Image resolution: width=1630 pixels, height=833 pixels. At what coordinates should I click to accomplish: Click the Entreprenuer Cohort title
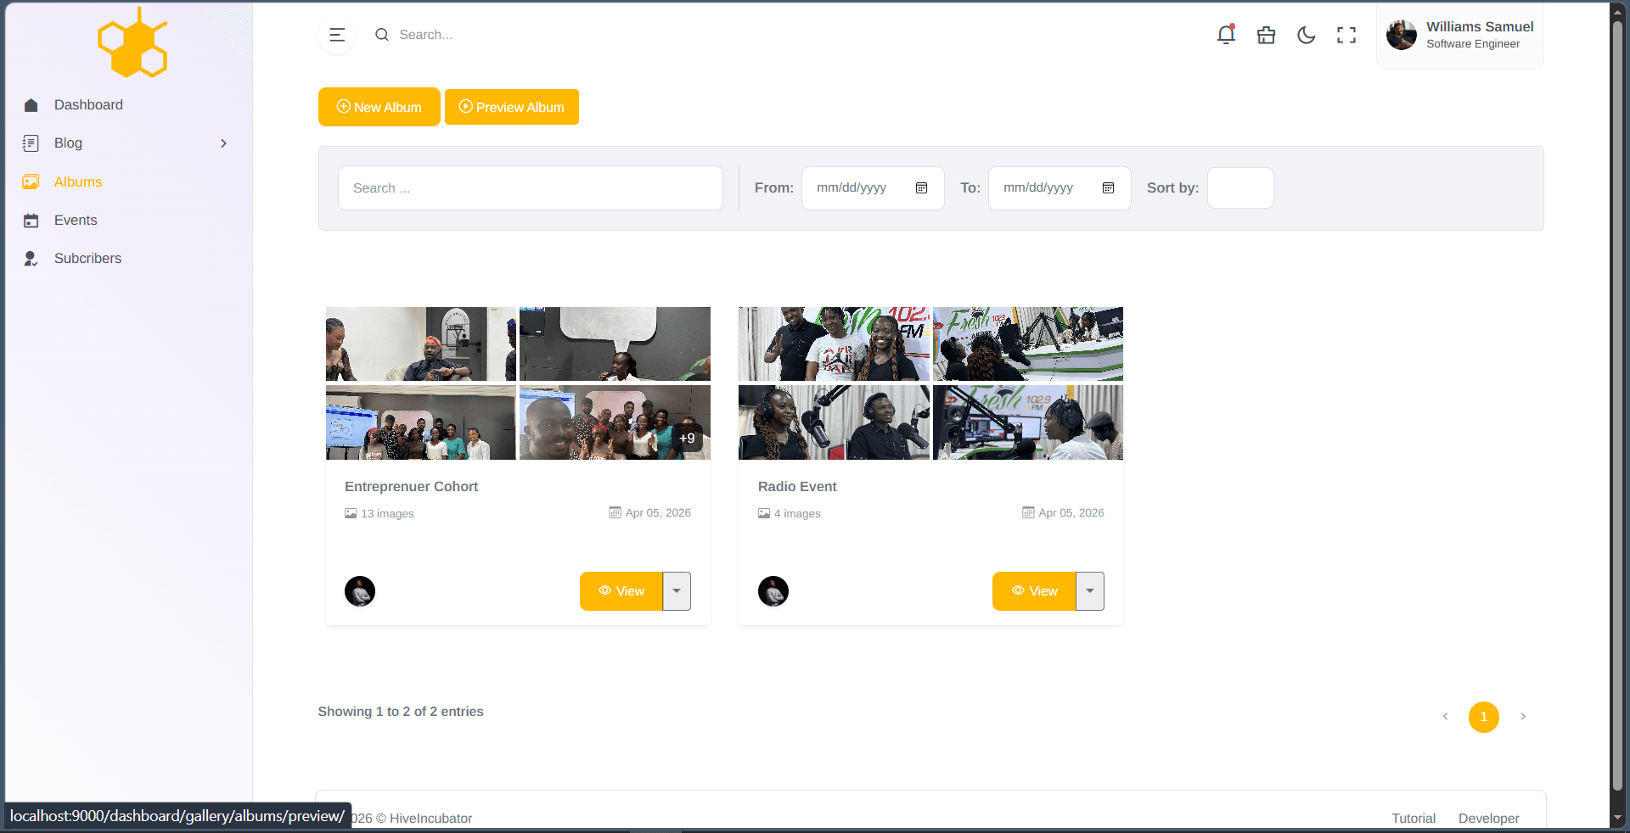[x=411, y=487]
